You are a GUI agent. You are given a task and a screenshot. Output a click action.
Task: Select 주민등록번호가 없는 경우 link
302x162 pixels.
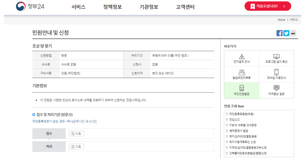(49, 121)
